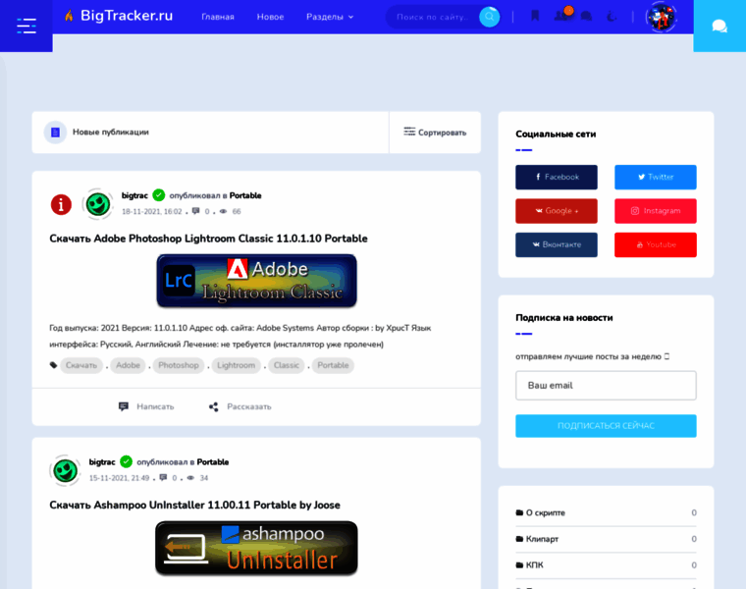Go to the Главная page

point(218,17)
